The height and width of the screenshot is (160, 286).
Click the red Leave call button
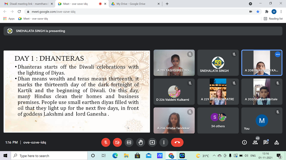tap(177, 142)
